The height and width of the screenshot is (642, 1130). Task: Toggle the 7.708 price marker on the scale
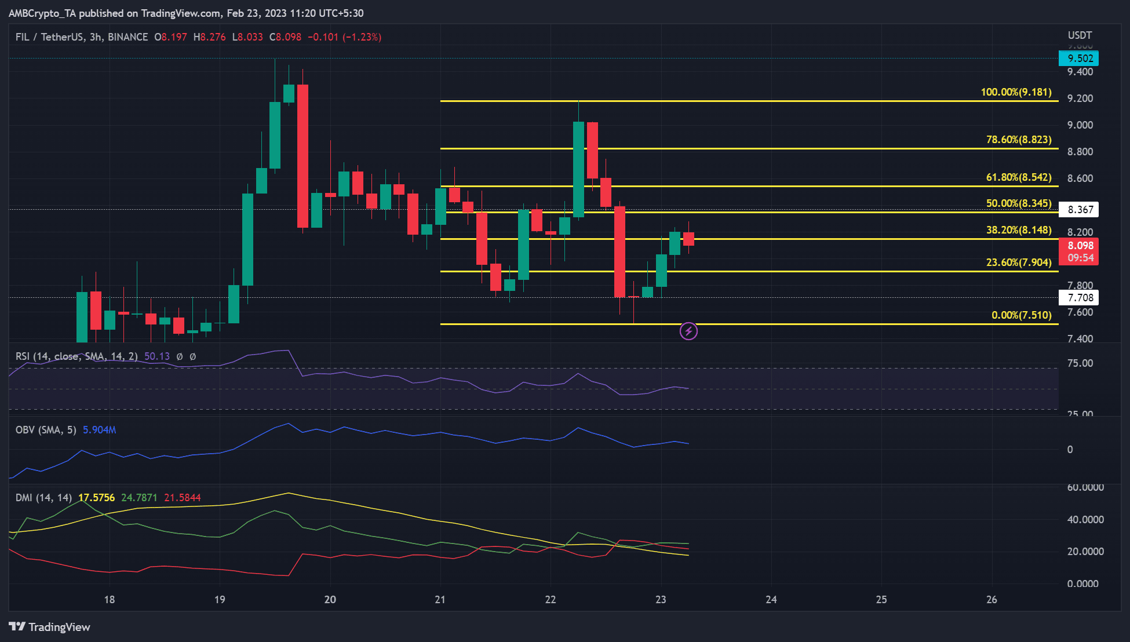[1080, 297]
